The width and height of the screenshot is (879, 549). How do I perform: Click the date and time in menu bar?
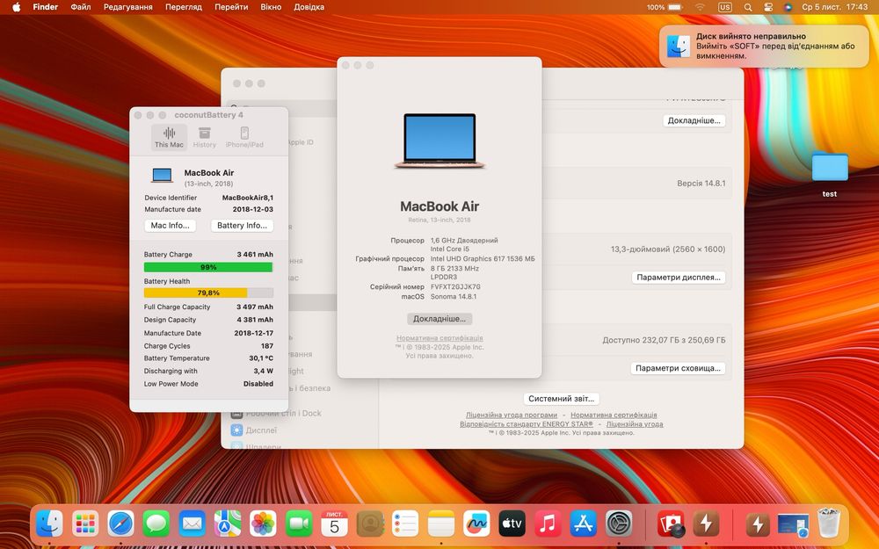tap(835, 7)
